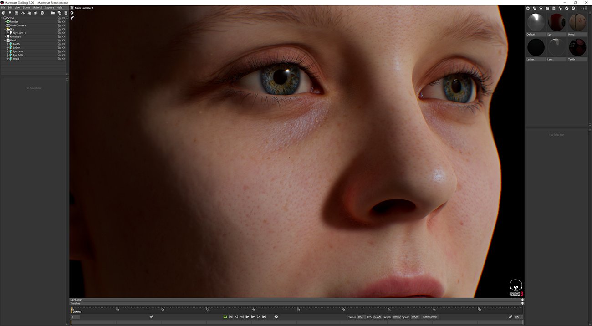Open the Main Camera dropdown in the viewport
The height and width of the screenshot is (326, 592).
tap(84, 8)
